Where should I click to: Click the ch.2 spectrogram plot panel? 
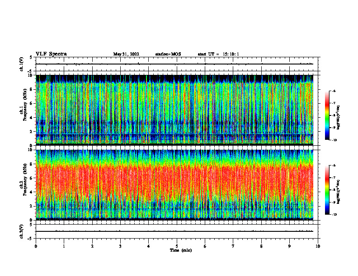point(174,185)
